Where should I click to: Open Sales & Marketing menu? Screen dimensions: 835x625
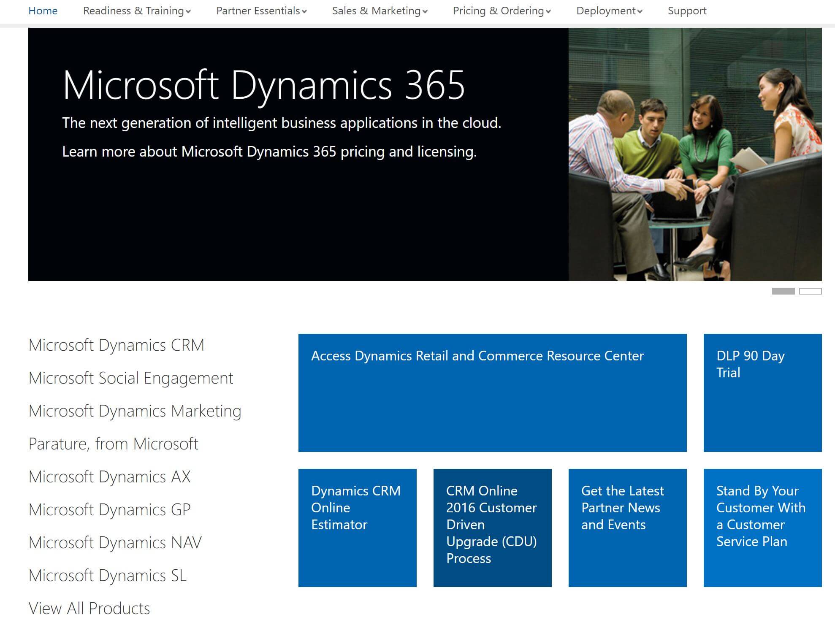coord(380,11)
